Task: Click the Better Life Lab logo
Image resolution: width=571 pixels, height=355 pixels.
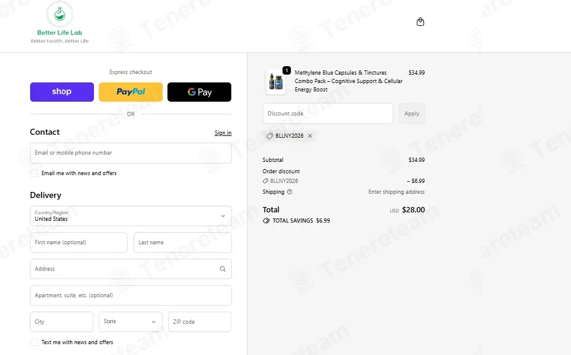Action: (x=60, y=22)
